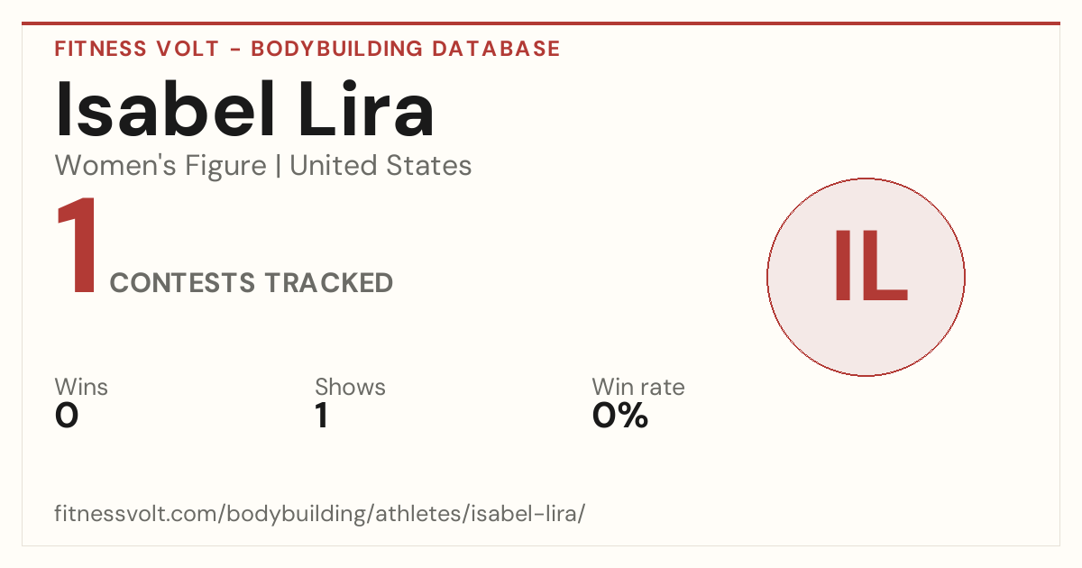
Task: Click the Wins label
Action: tap(81, 388)
